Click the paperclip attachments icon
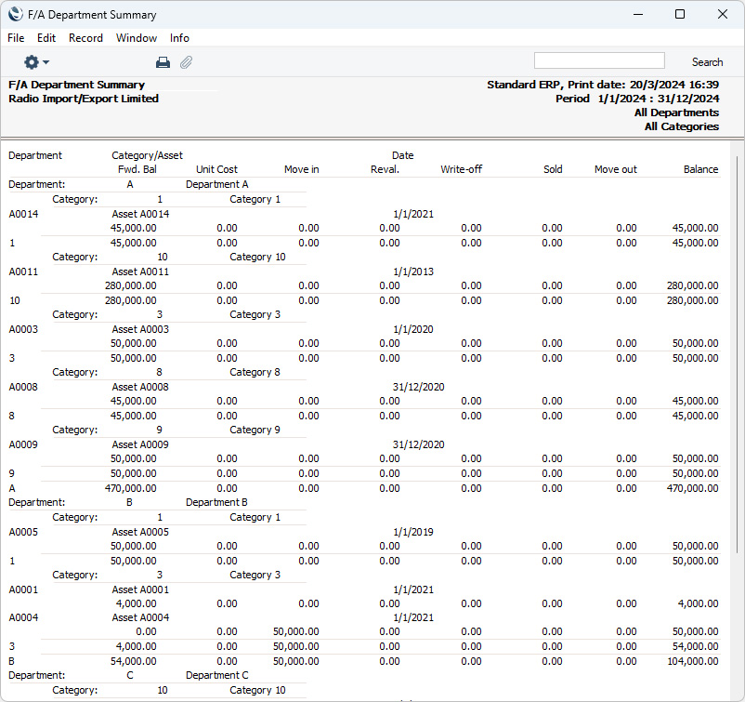745x702 pixels. pyautogui.click(x=186, y=62)
